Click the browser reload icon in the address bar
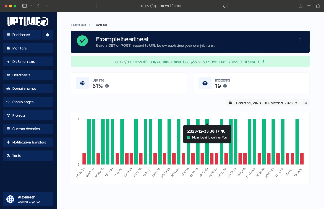This screenshot has width=324, height=209. click(x=224, y=6)
